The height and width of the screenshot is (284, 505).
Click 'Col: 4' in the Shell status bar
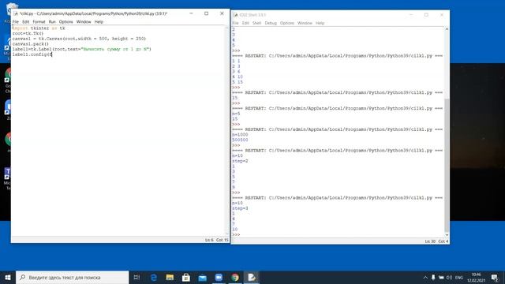coord(443,241)
